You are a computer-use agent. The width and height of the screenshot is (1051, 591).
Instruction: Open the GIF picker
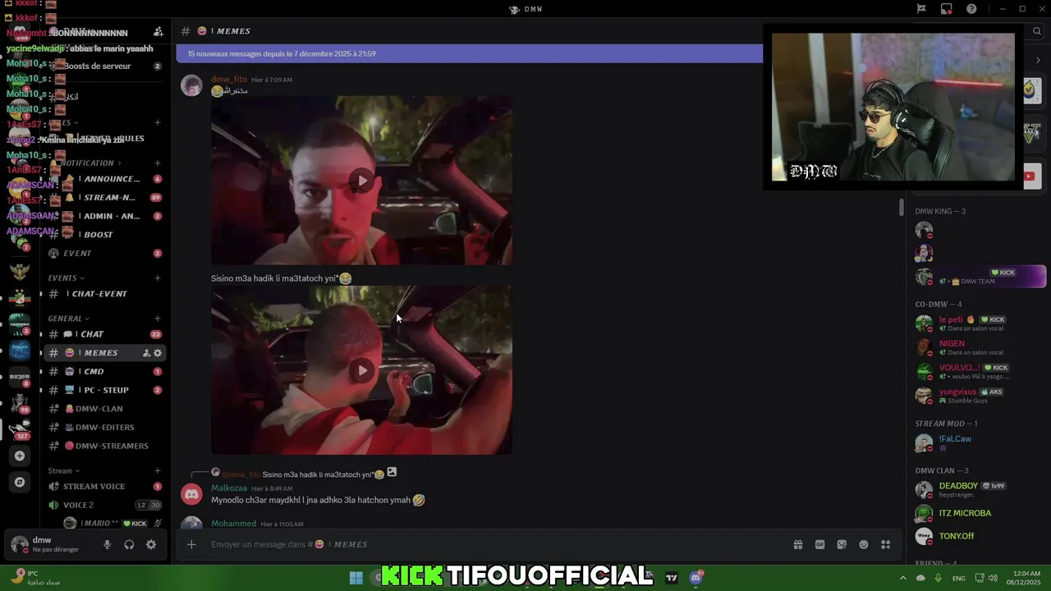[819, 544]
